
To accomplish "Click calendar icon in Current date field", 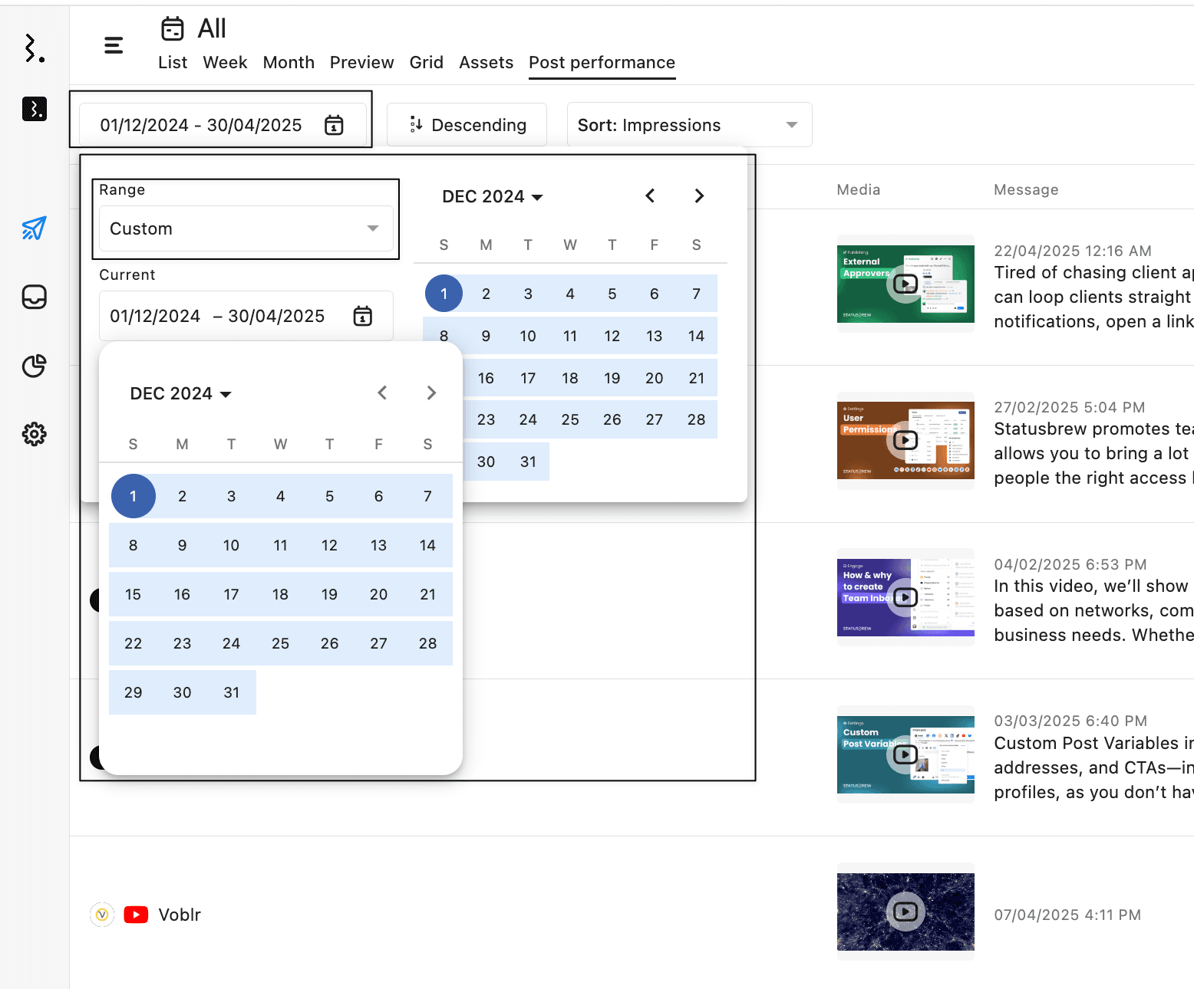I will point(362,316).
